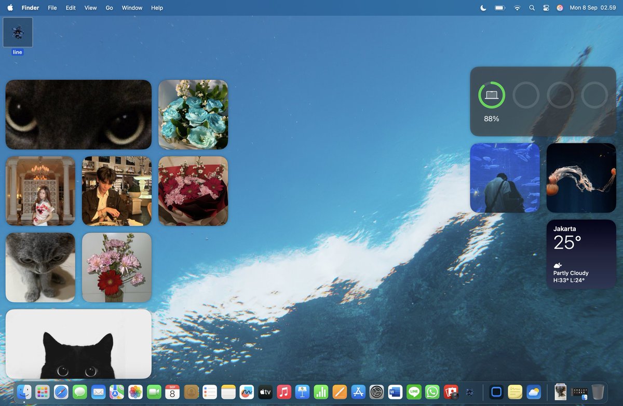
Task: Open Launchpad in the Dock
Action: (43, 392)
